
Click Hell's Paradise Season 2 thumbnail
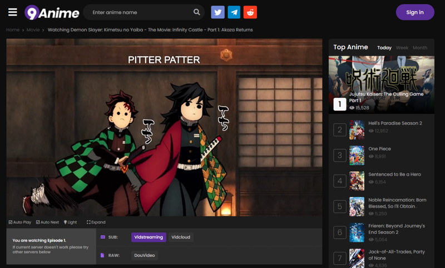click(357, 130)
